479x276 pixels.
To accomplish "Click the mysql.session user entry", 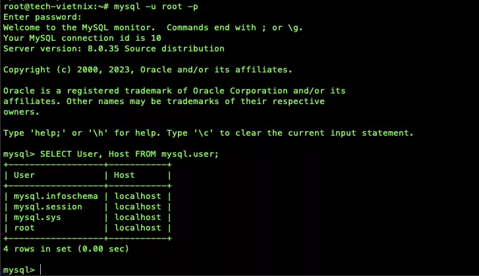I will (49, 207).
